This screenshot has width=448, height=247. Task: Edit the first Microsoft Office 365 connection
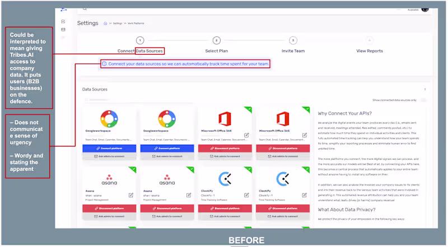[x=246, y=135]
